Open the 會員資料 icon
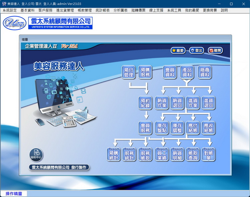Image resolution: width=250 pixels, height=197 pixels. tap(170, 72)
